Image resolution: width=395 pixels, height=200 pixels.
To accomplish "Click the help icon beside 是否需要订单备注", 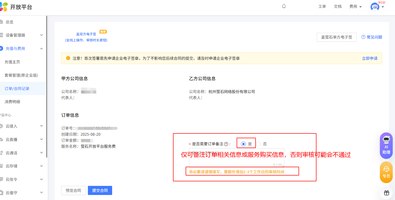I will click(226, 144).
